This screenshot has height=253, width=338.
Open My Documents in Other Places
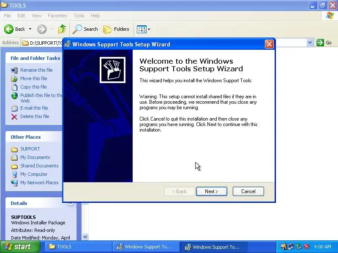[35, 157]
